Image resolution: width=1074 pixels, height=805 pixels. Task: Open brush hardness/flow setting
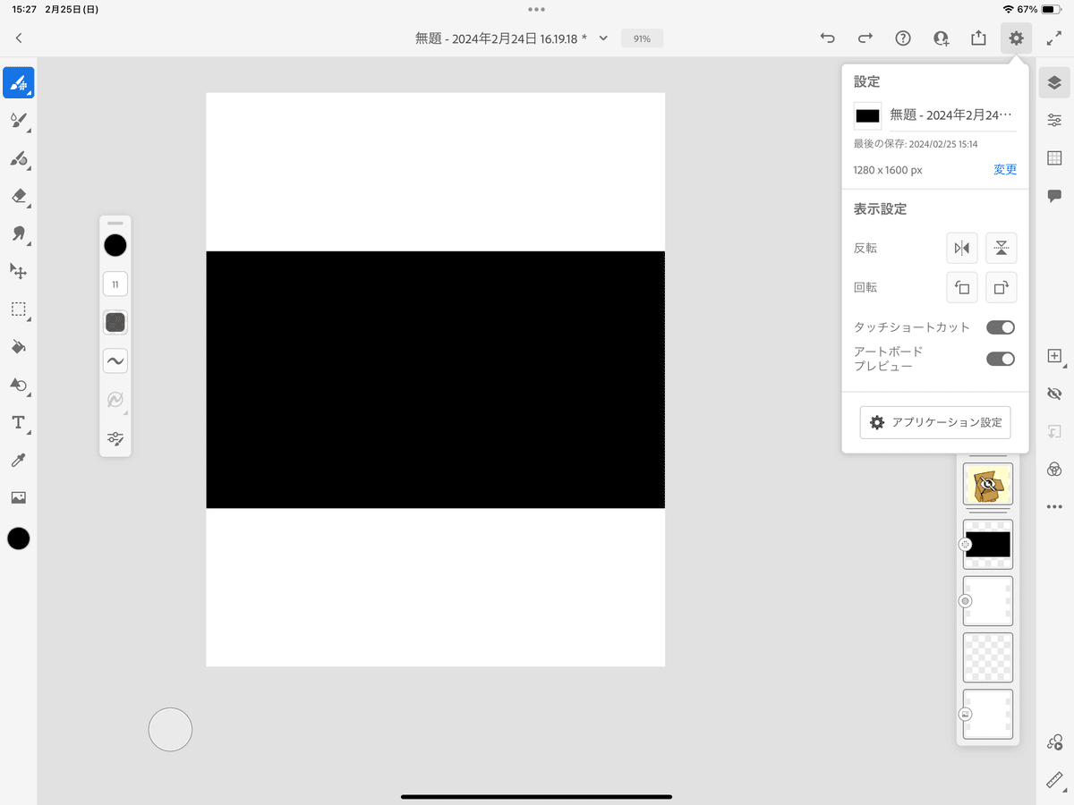115,323
